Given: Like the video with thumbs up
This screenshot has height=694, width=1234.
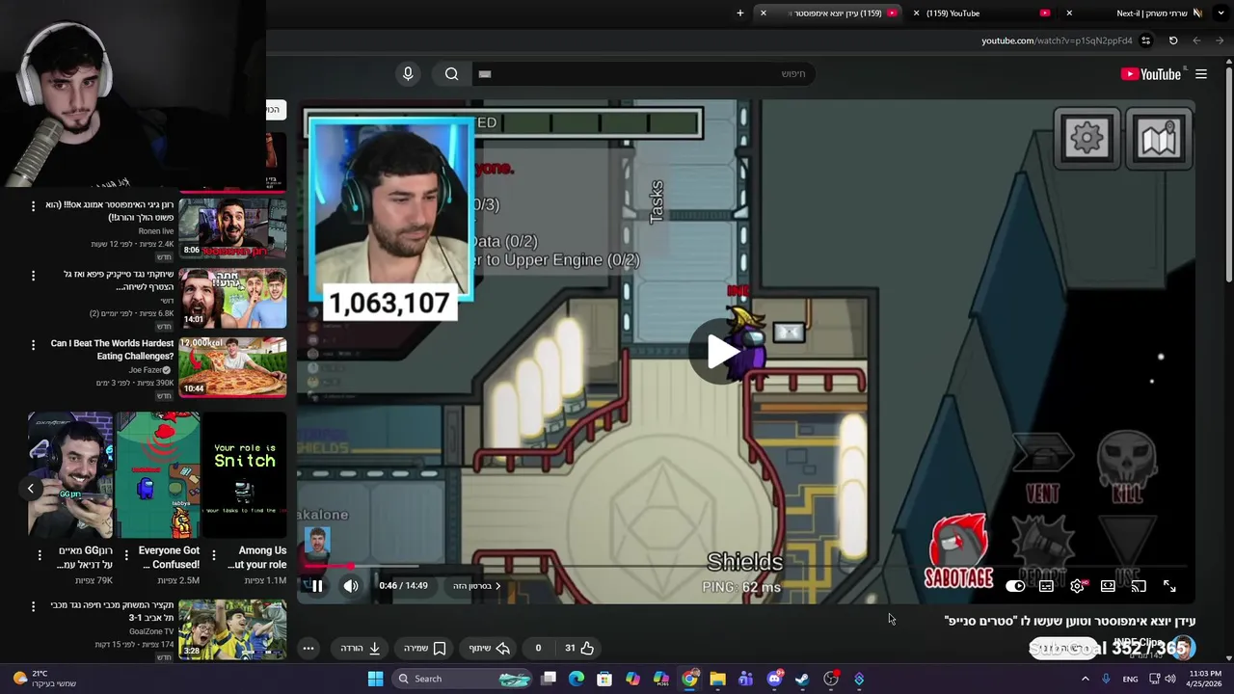Looking at the screenshot, I should 579,648.
